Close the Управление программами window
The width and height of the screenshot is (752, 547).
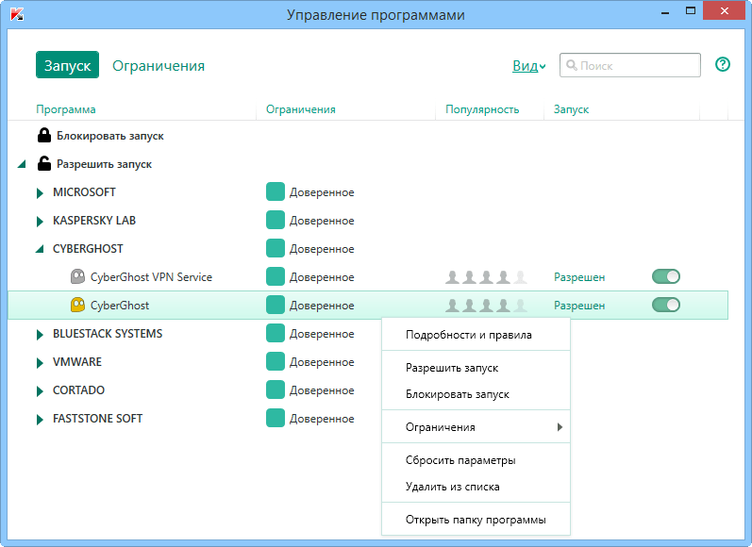pyautogui.click(x=725, y=10)
